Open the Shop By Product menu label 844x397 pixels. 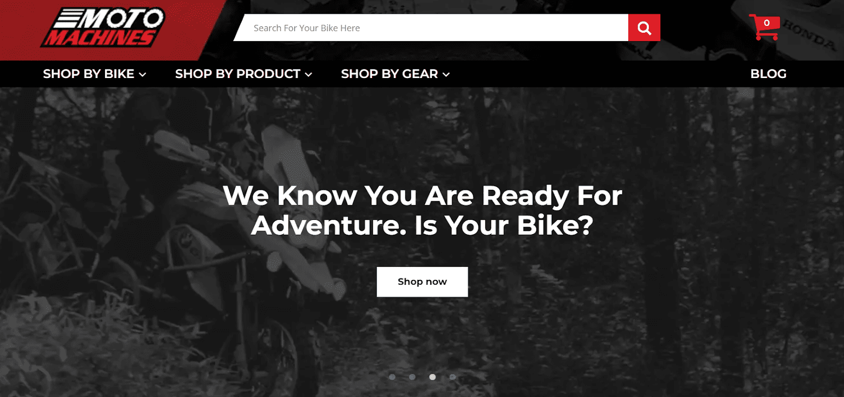[x=238, y=74]
